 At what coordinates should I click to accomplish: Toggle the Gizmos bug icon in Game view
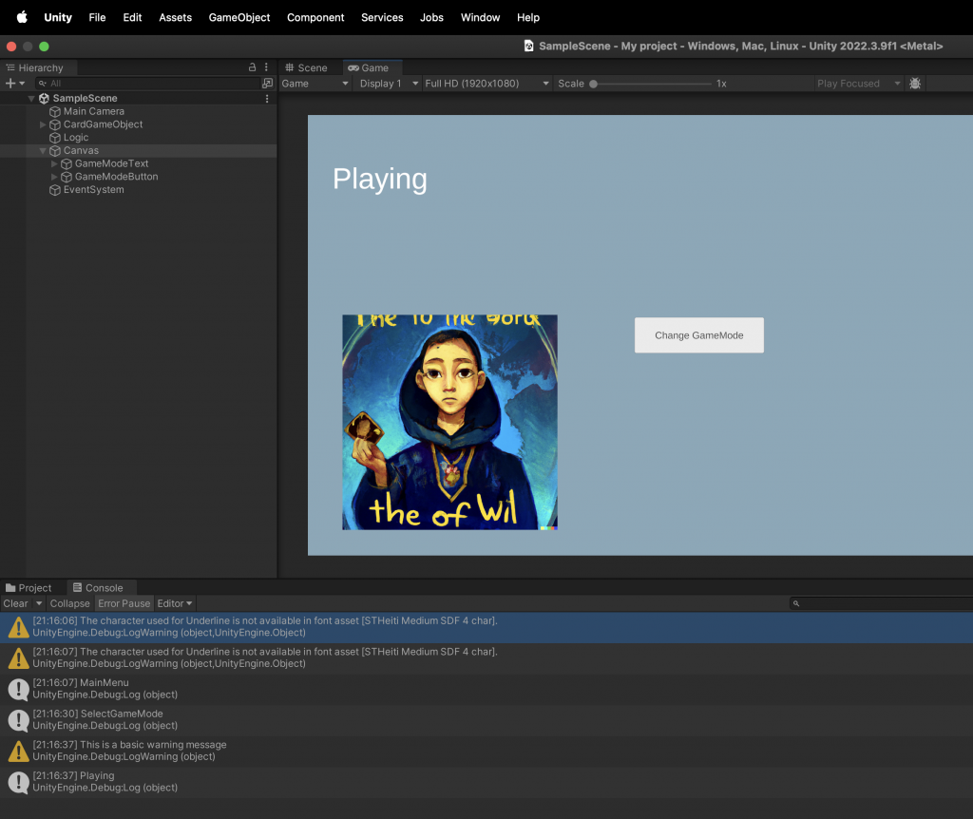(915, 84)
